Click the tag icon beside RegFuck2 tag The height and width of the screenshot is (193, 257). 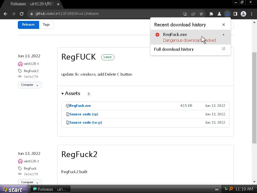20,71
